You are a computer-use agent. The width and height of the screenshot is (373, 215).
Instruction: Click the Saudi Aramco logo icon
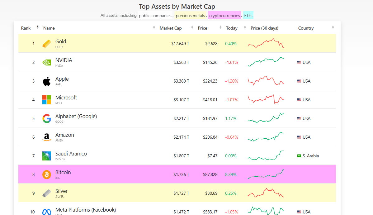[x=47, y=156]
